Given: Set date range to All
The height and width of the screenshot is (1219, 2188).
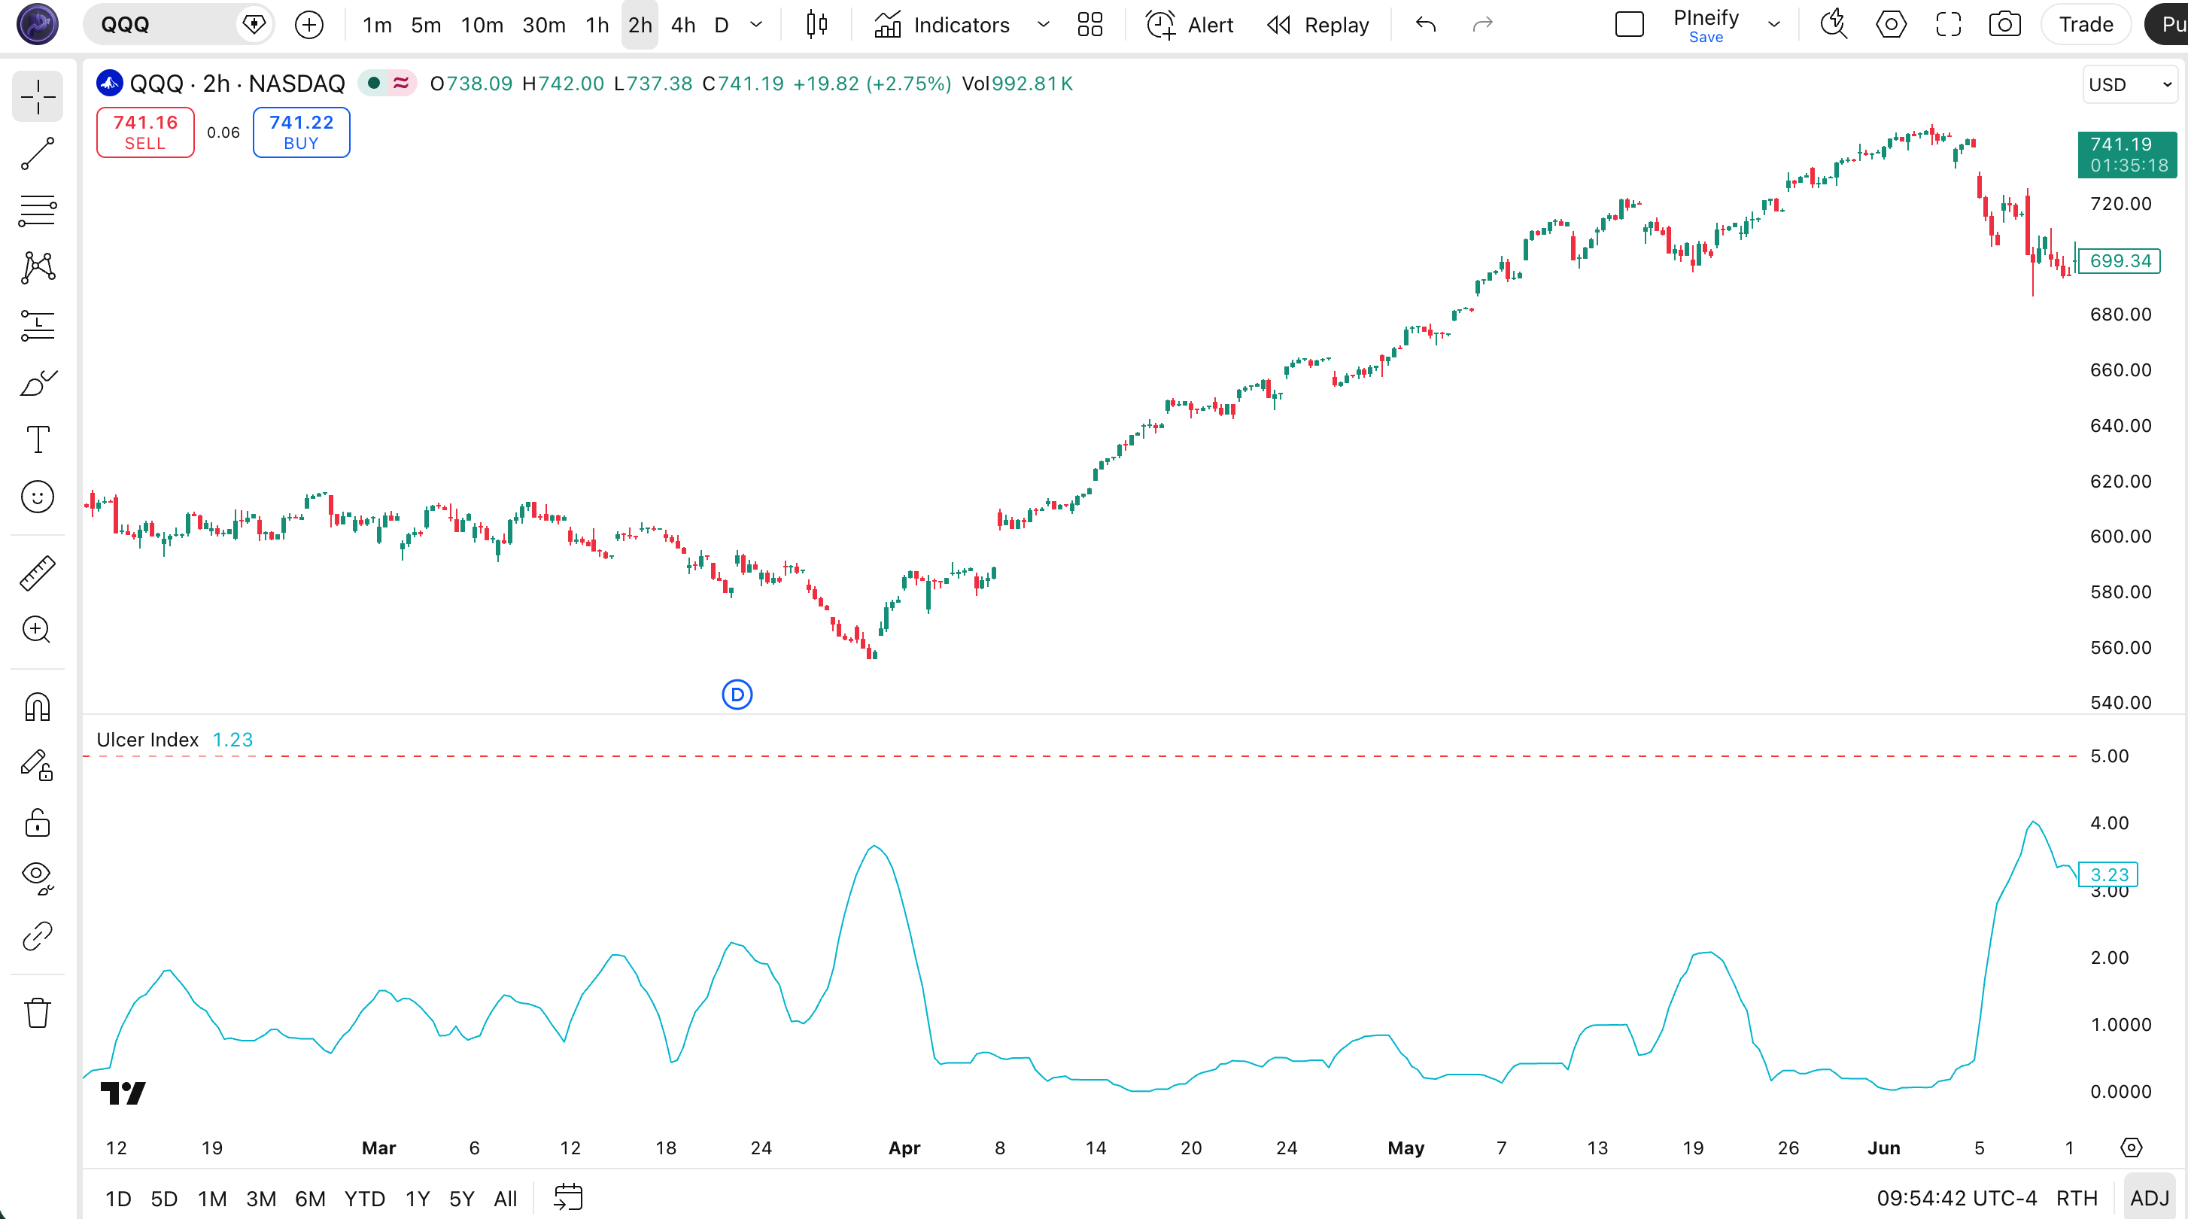Looking at the screenshot, I should click(506, 1198).
